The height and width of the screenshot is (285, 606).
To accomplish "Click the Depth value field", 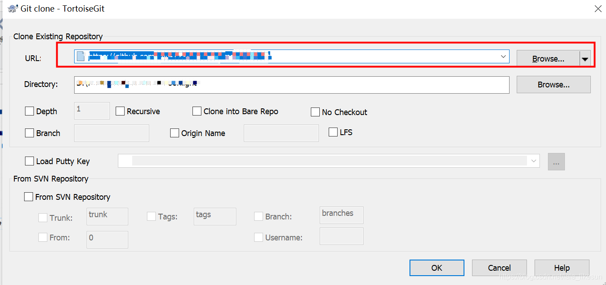I will point(92,111).
